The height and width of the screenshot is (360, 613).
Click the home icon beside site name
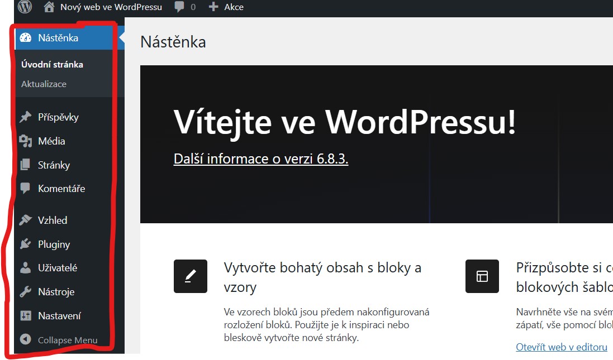coord(50,7)
